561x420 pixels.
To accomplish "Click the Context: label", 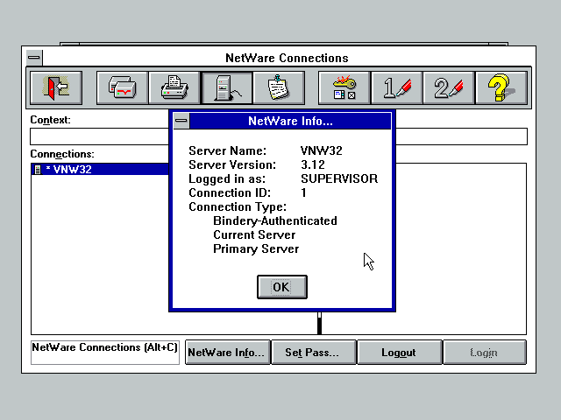I will pyautogui.click(x=50, y=120).
